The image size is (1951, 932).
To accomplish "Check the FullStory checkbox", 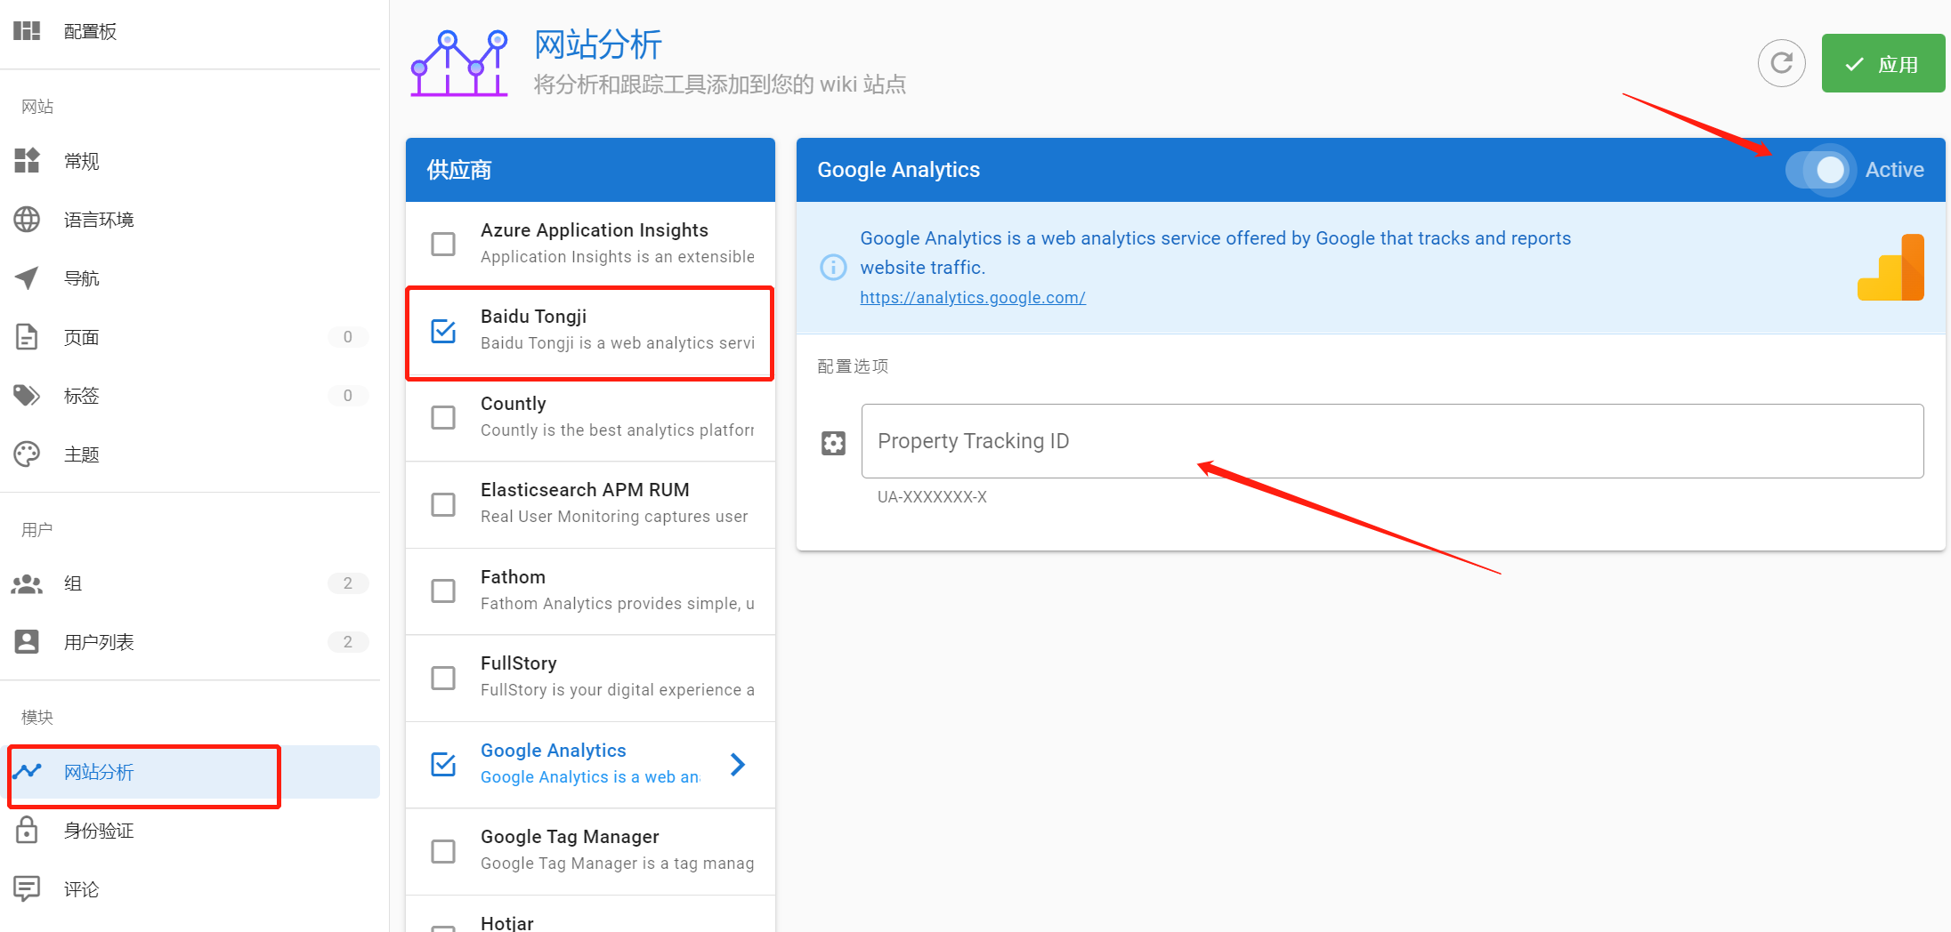I will (443, 678).
